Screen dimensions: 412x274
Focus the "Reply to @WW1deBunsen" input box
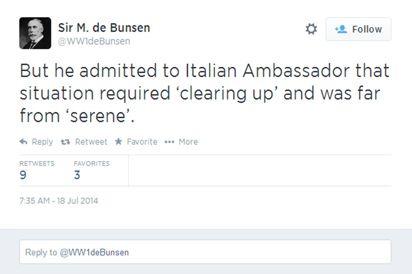(205, 252)
